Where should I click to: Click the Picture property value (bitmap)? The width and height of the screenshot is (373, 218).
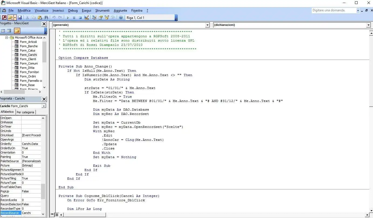[x=31, y=165]
